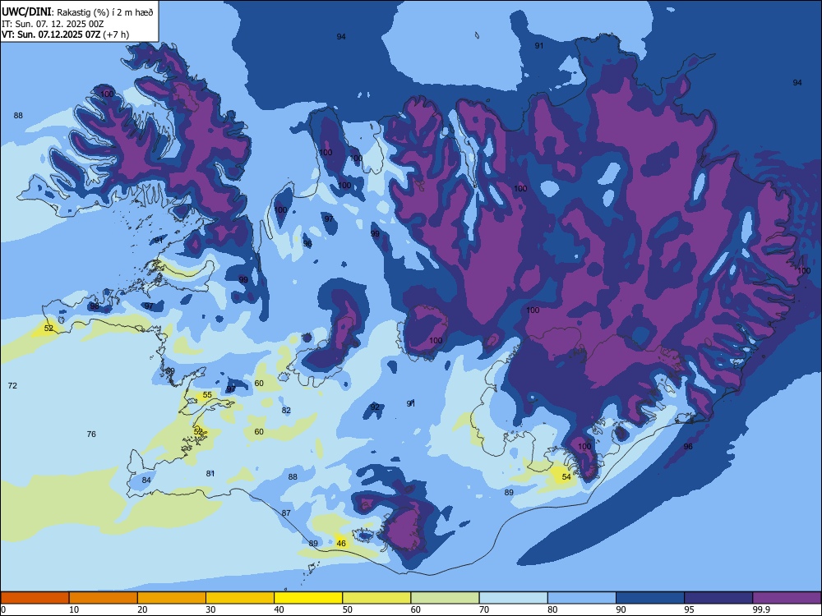Select the legend tick label '20'

point(142,609)
